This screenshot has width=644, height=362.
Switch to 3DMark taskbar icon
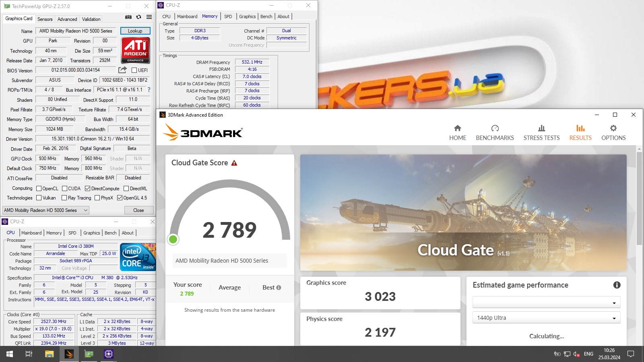69,354
